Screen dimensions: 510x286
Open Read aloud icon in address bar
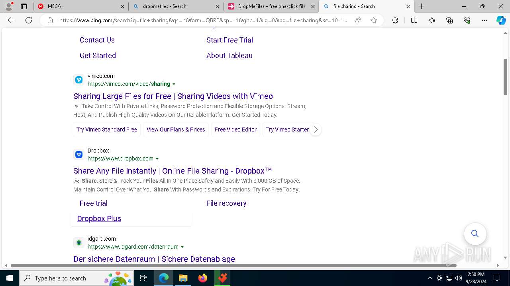tap(358, 20)
